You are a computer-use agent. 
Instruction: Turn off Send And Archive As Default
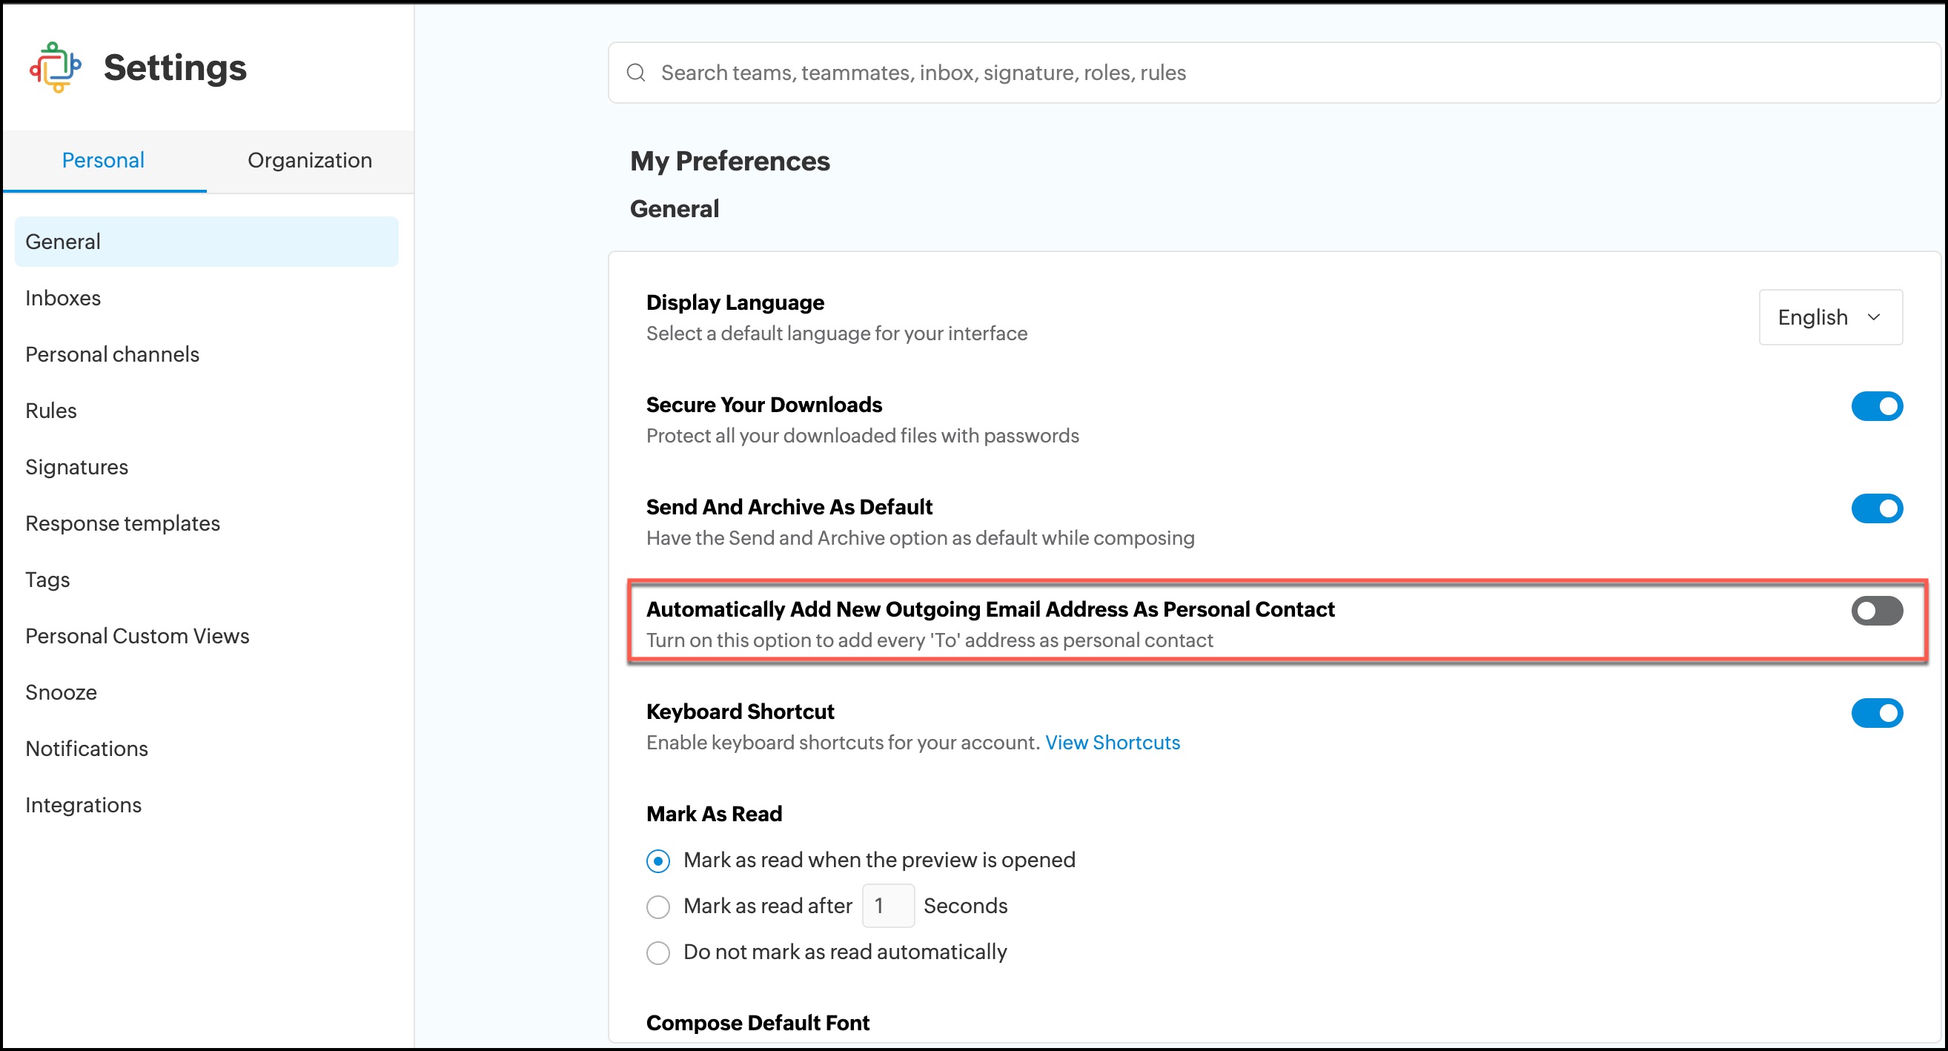click(x=1876, y=509)
